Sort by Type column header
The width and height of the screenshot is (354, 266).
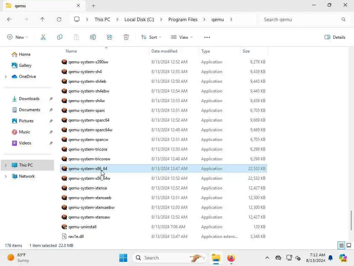click(220, 51)
